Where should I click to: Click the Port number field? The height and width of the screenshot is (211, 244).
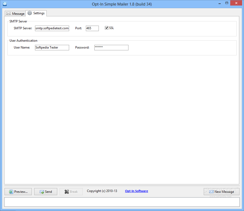coord(92,28)
